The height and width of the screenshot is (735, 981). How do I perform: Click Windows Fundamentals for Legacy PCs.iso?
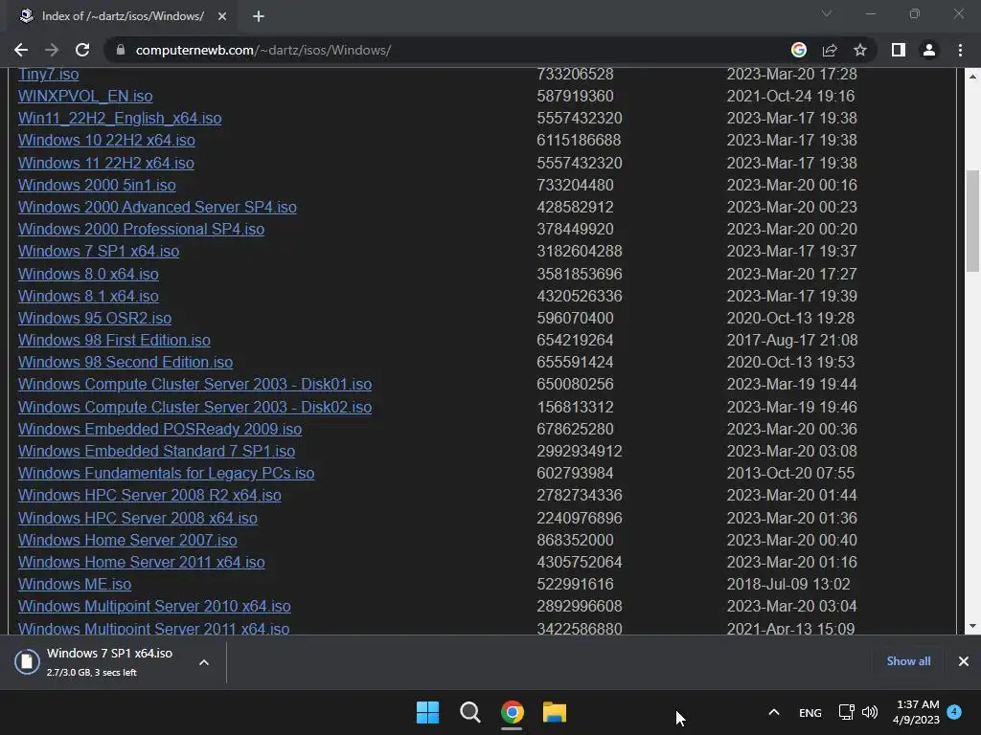tap(166, 473)
